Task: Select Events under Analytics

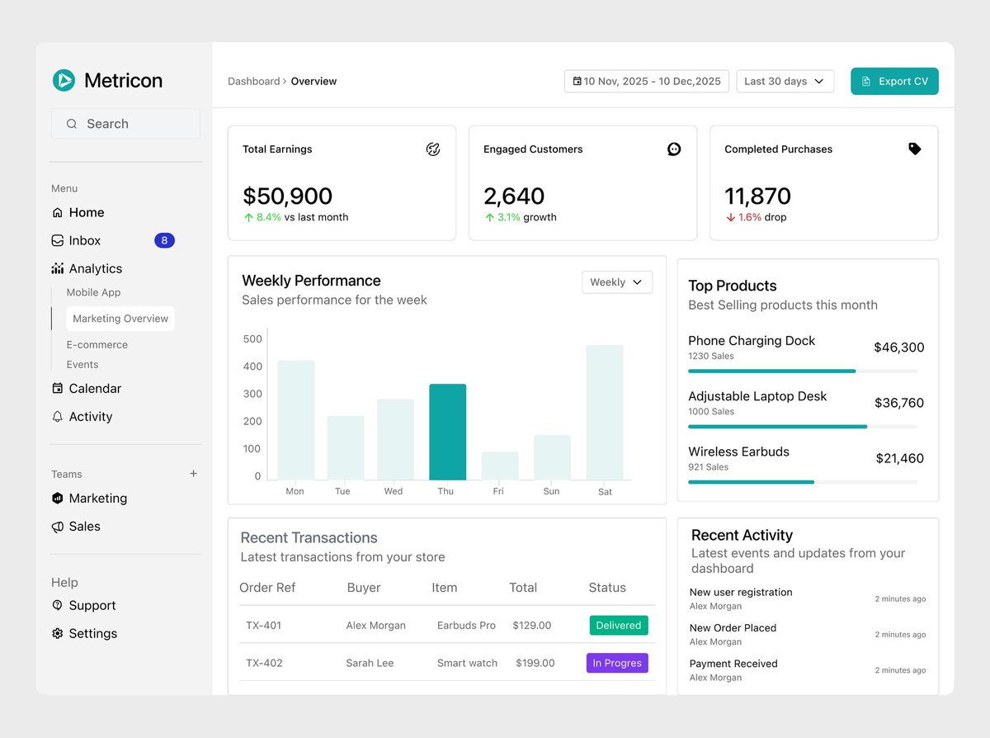Action: point(82,365)
